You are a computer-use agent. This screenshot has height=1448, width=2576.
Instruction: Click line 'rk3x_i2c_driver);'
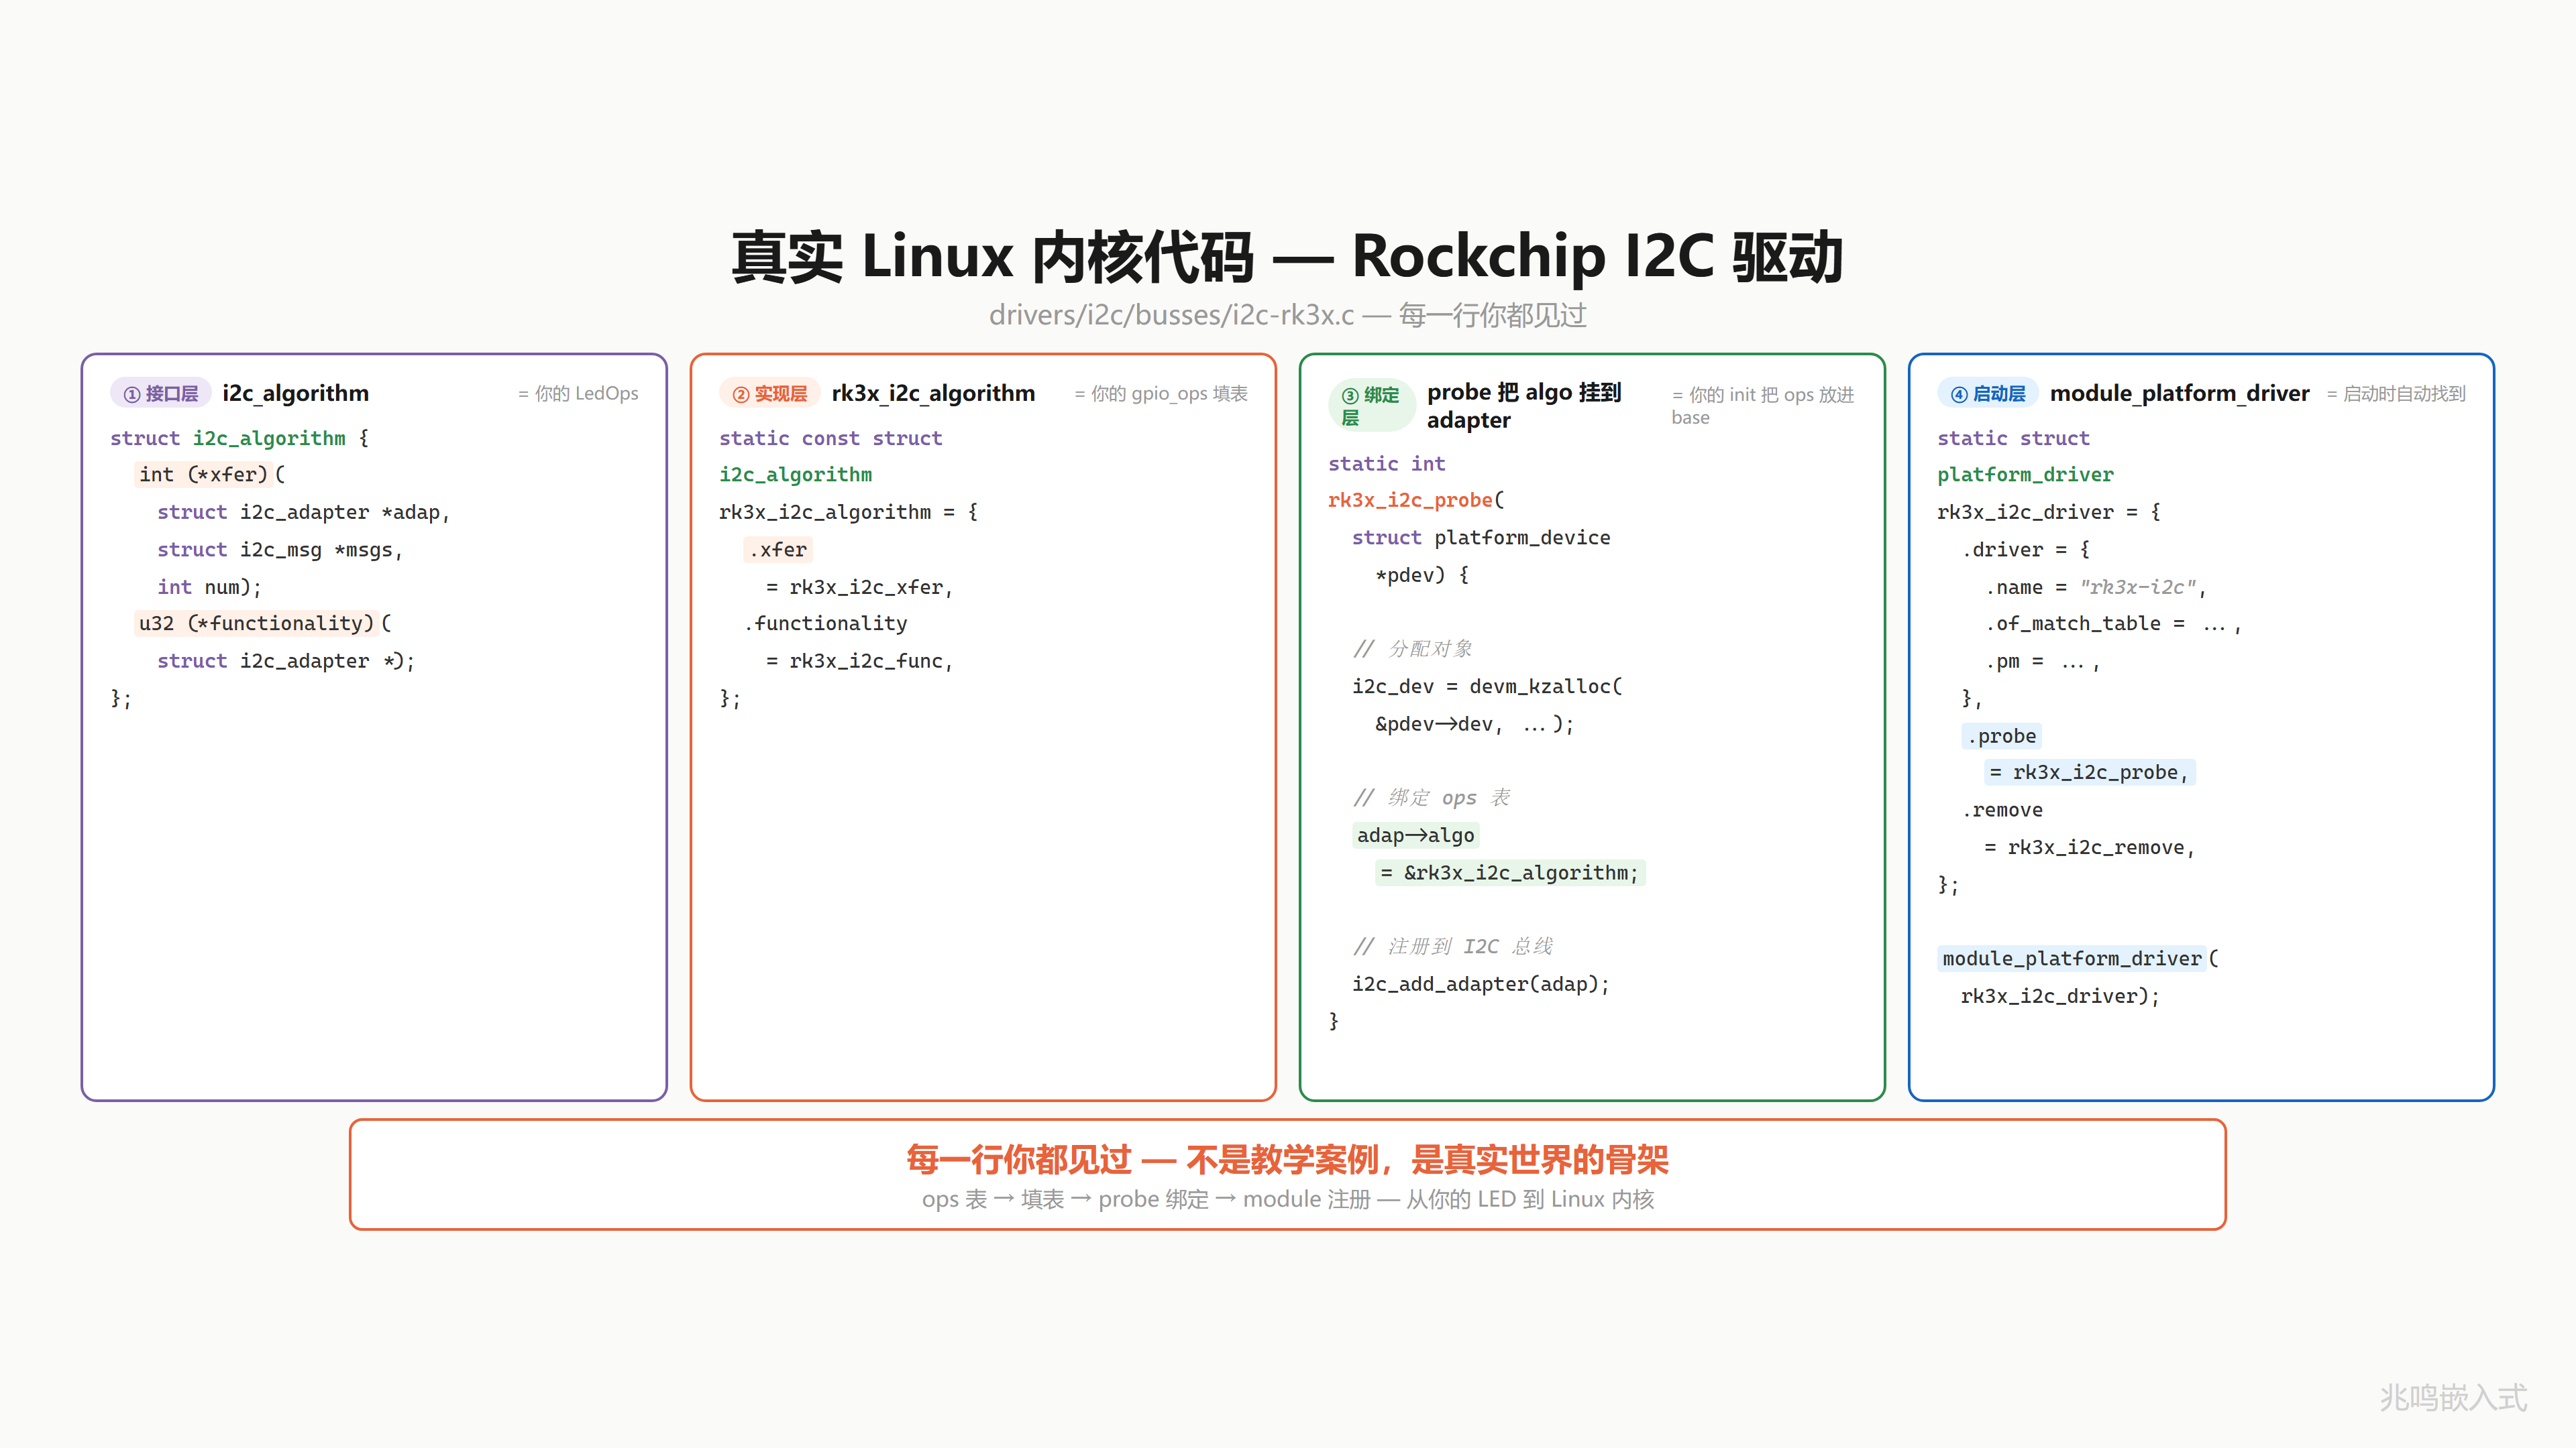pyautogui.click(x=2060, y=996)
